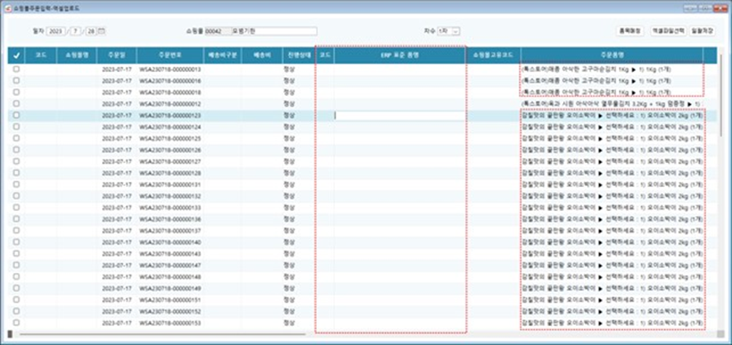Select order number WSA230718-000000149
Image resolution: width=732 pixels, height=345 pixels.
tap(170, 288)
